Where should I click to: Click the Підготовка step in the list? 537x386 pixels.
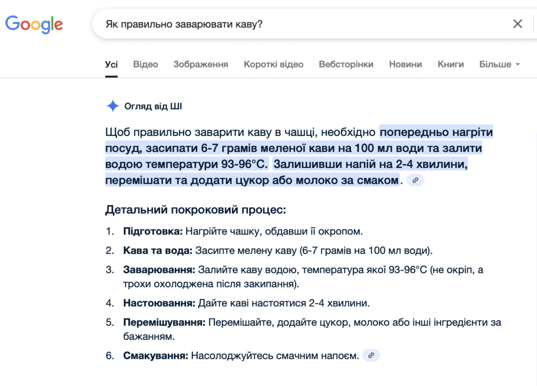point(153,231)
